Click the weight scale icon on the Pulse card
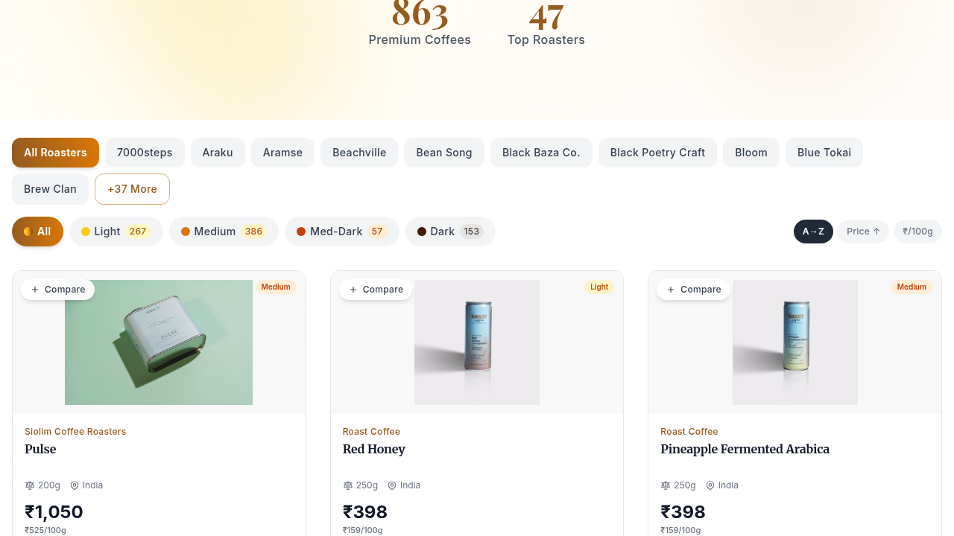Viewport: 954px width, 536px height. click(x=29, y=485)
